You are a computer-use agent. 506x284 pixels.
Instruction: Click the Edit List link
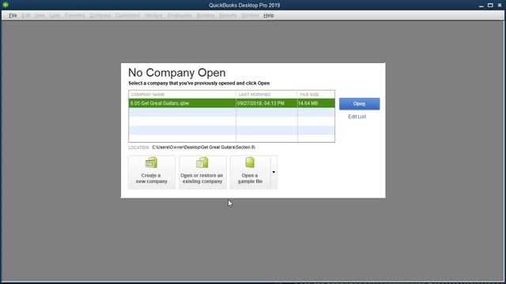[357, 117]
